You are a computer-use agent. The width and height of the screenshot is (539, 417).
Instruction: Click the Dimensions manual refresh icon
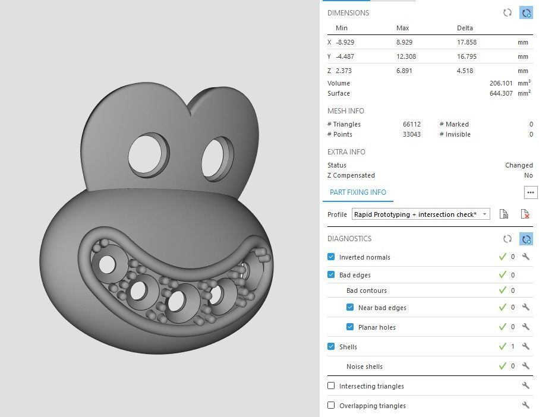[507, 13]
